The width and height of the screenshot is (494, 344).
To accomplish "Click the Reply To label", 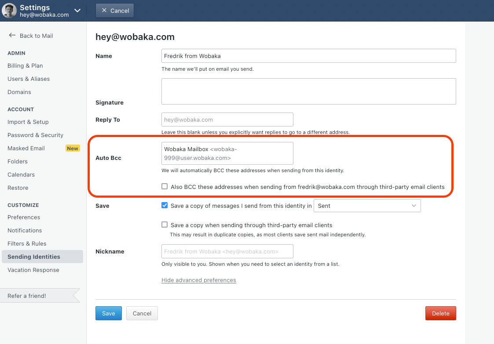I will pyautogui.click(x=107, y=119).
